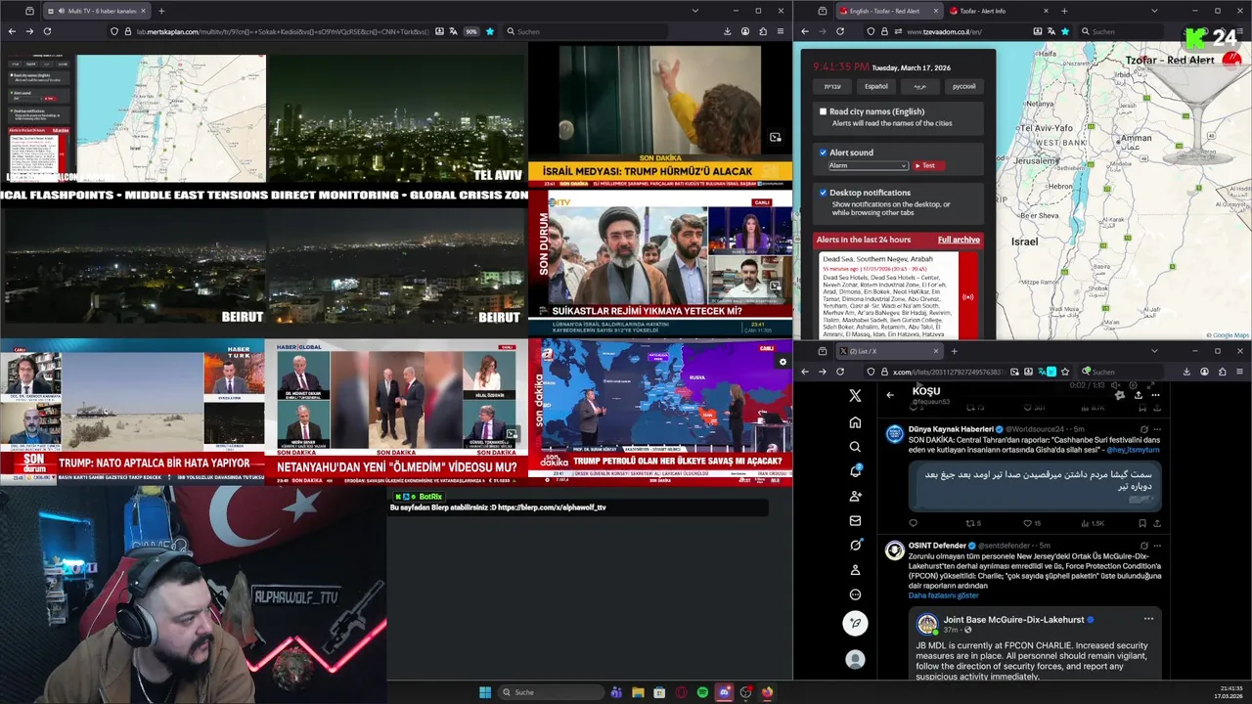Screen dimensions: 1252x704
Task: Repost the Dünya Kaynak Haberleri post
Action: click(973, 523)
